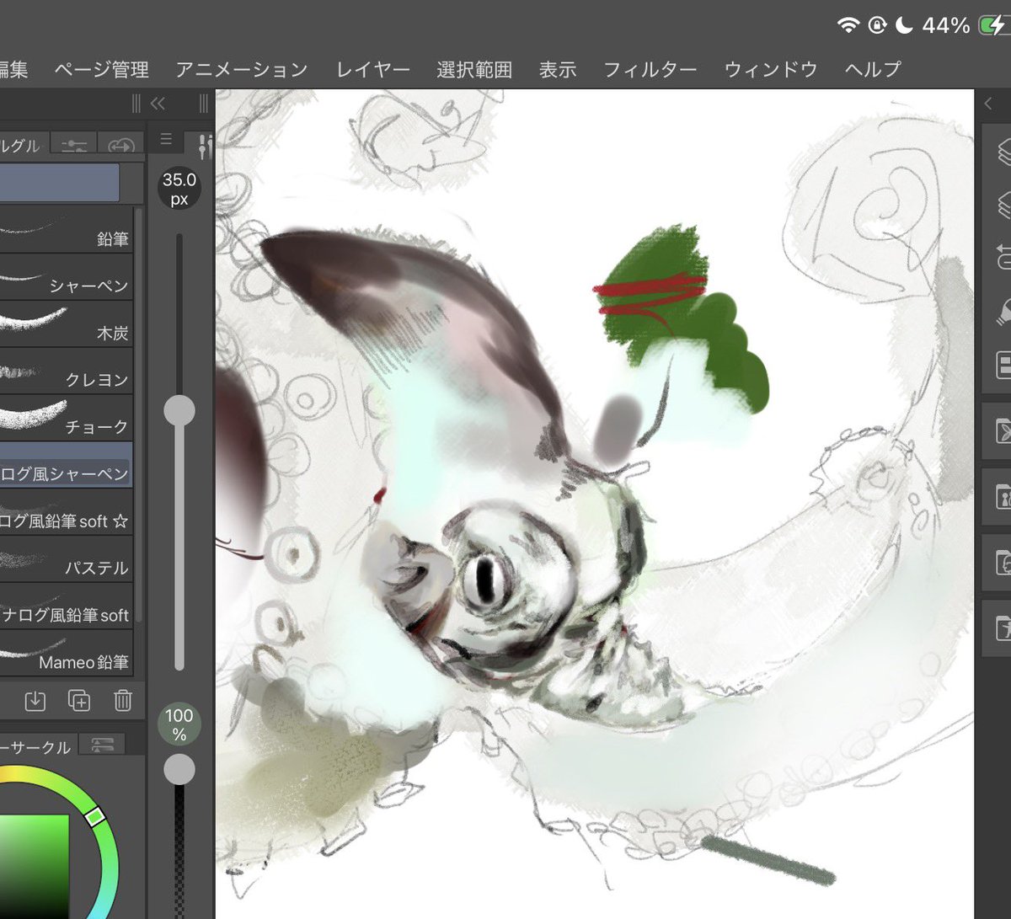Image resolution: width=1011 pixels, height=919 pixels.
Task: Open the flower material folder icon
Action: pyautogui.click(x=1002, y=431)
